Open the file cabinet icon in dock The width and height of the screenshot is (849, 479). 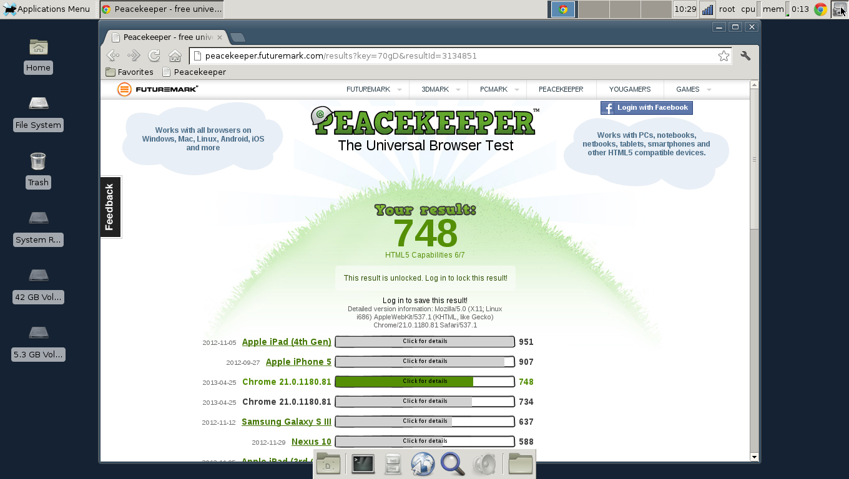(x=393, y=464)
